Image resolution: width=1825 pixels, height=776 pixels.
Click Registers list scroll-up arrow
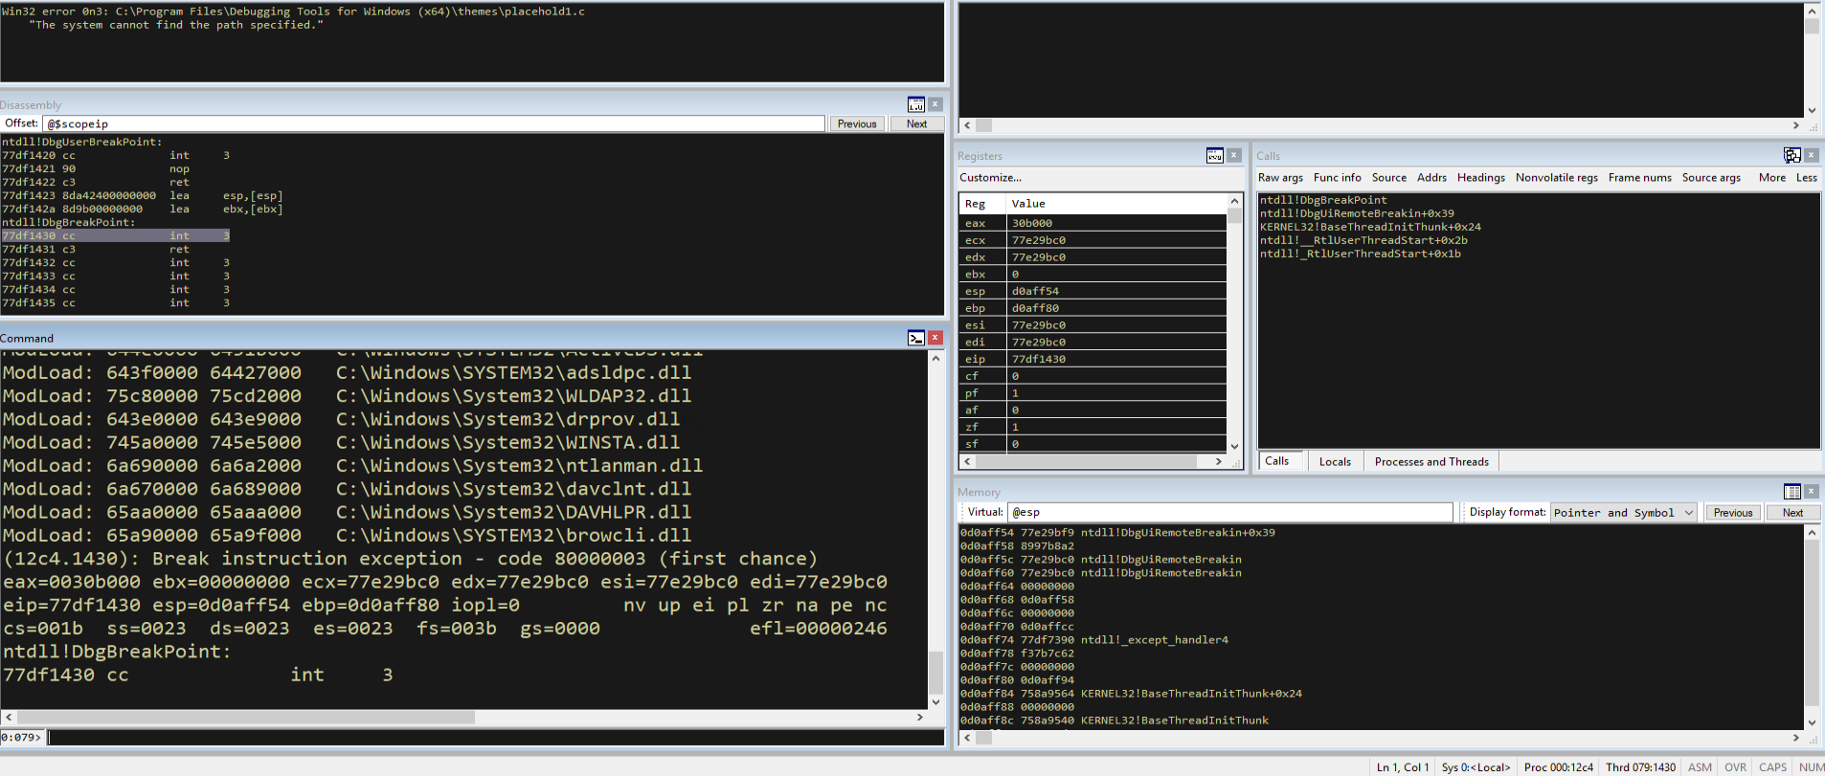(x=1234, y=201)
